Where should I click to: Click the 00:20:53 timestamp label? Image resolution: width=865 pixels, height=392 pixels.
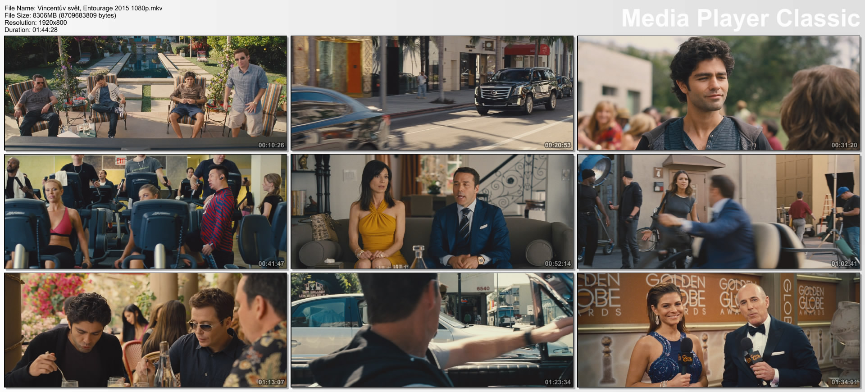(x=558, y=145)
